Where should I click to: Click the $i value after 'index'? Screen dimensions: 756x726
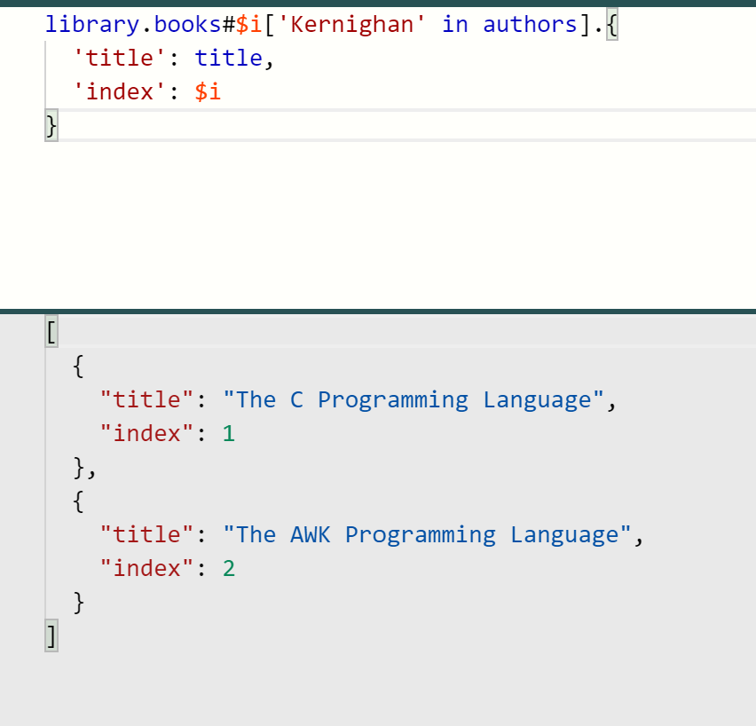click(x=208, y=91)
